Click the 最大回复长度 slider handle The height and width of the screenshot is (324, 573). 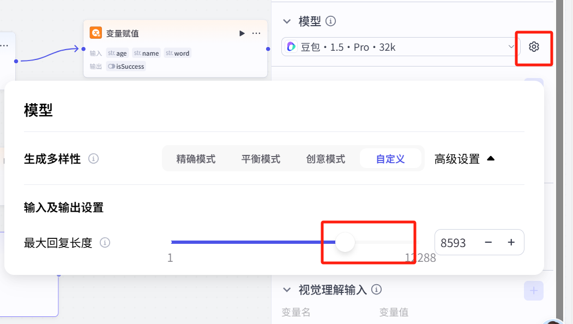345,242
